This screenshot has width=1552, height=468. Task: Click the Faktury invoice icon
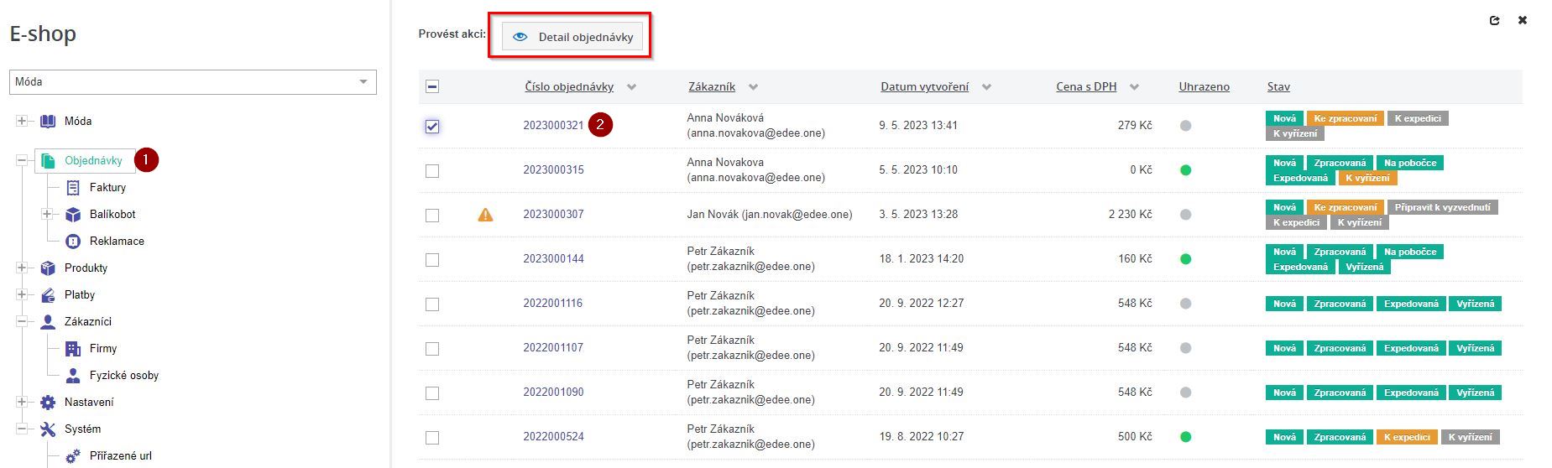pyautogui.click(x=73, y=188)
